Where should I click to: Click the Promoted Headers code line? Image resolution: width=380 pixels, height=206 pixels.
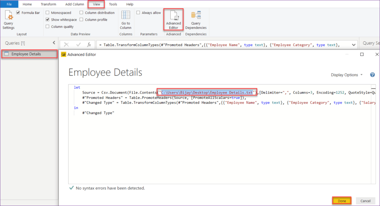click(164, 98)
